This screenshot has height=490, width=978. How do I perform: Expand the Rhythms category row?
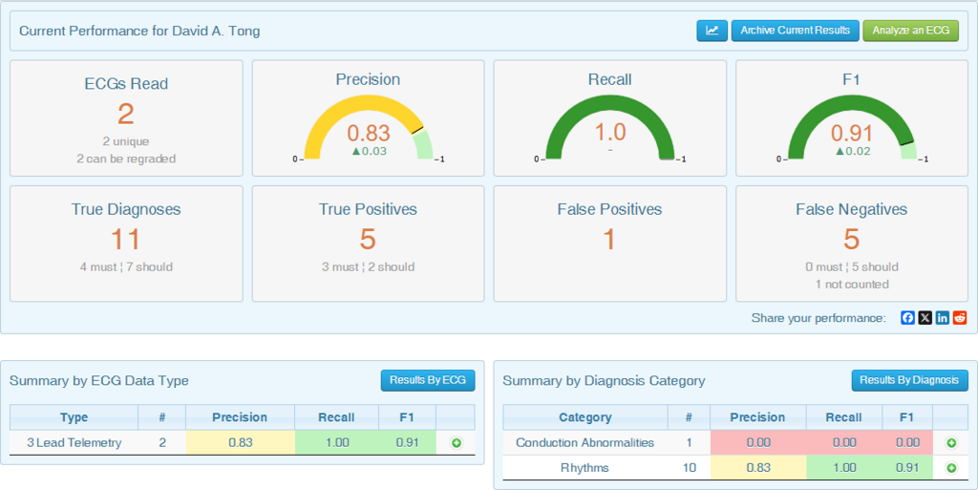click(951, 468)
